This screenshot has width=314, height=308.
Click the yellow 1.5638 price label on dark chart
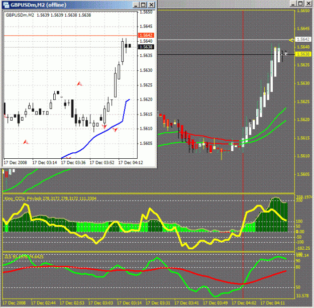click(303, 54)
